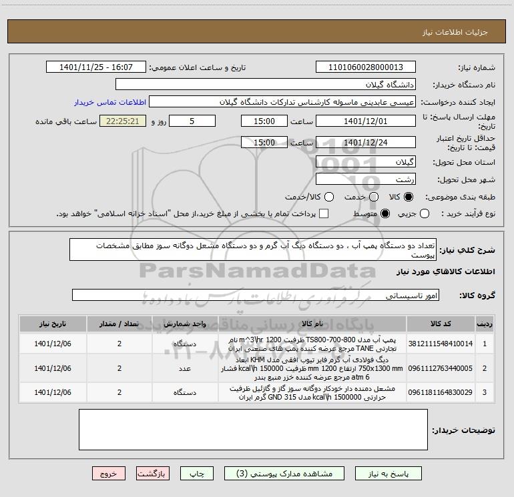Choose the جزیی purchase type radio
Screen dimensions: 514x497
pos(424,213)
